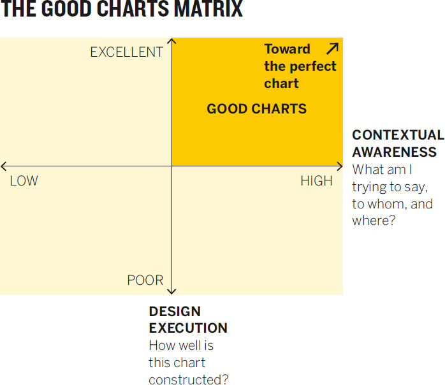
Task: Click the EXCELLENT axis label
Action: 127,52
